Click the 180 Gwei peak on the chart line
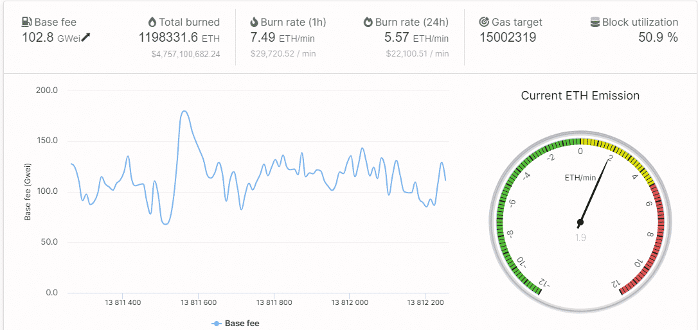The image size is (698, 330). tap(184, 111)
